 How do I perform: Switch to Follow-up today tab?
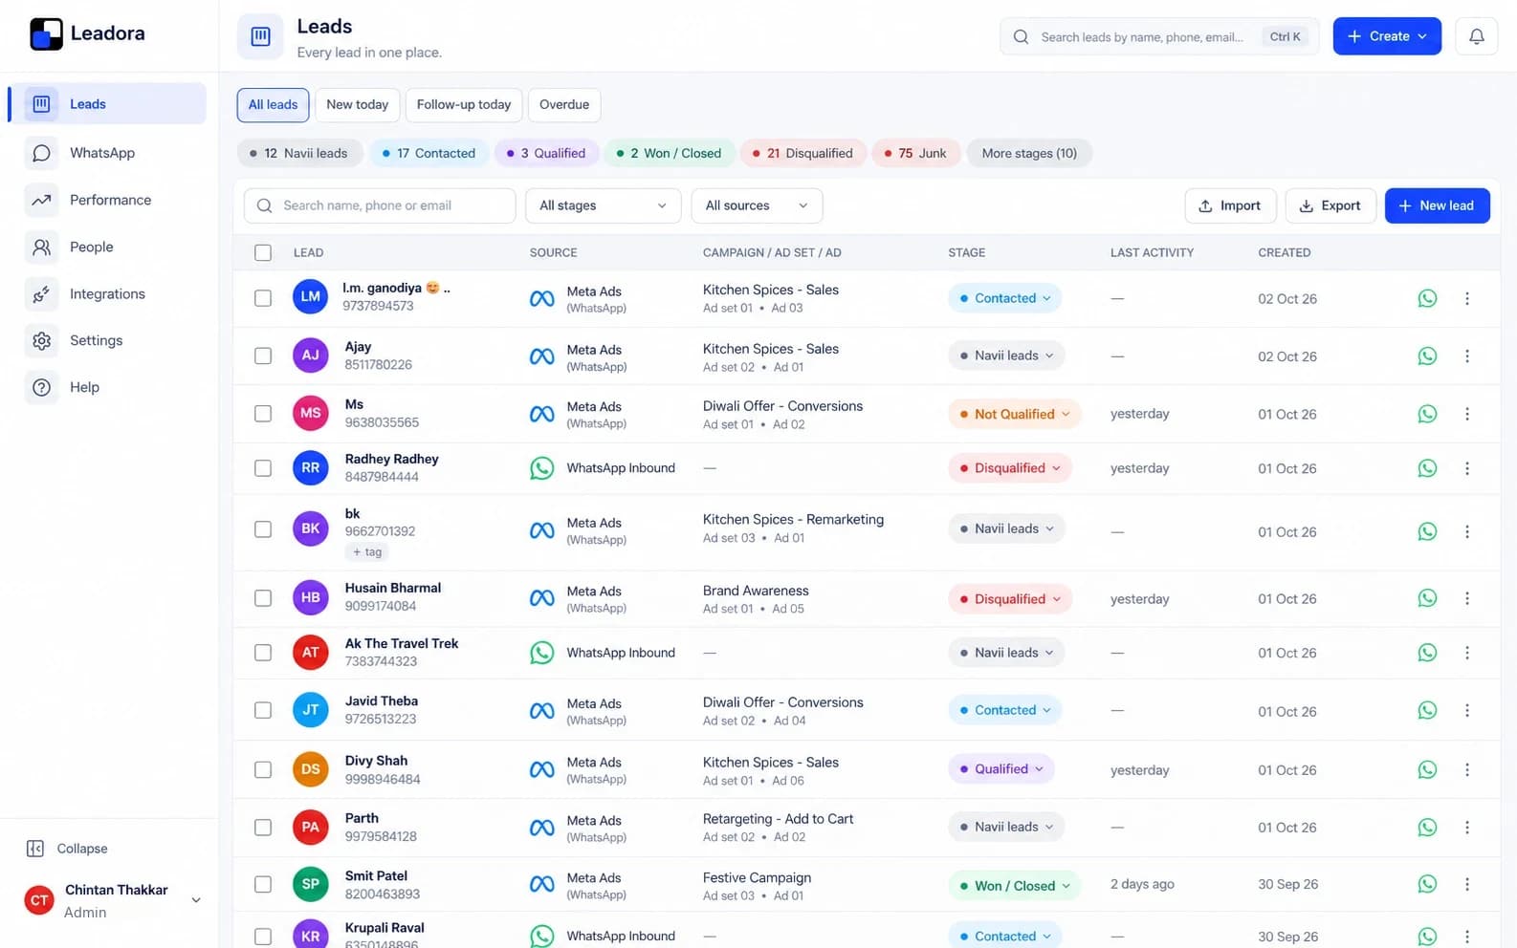tap(464, 104)
